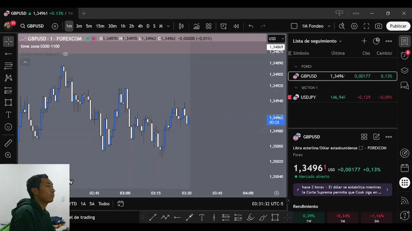
Task: Select the Text tool in left sidebar
Action: point(8,115)
